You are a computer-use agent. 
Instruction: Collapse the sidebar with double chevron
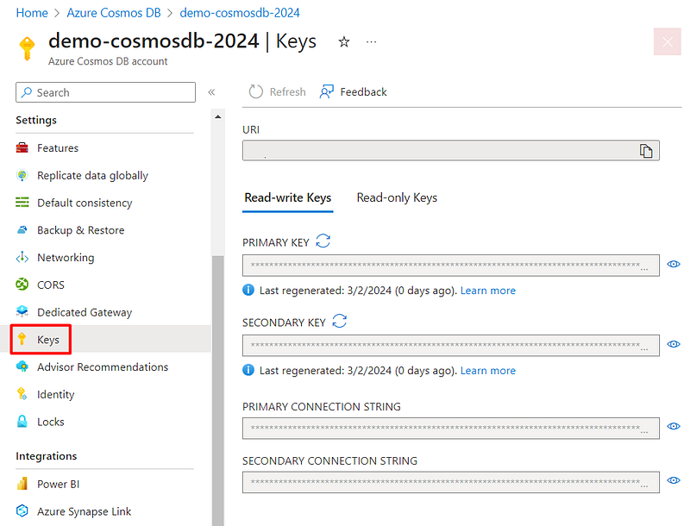pos(211,92)
